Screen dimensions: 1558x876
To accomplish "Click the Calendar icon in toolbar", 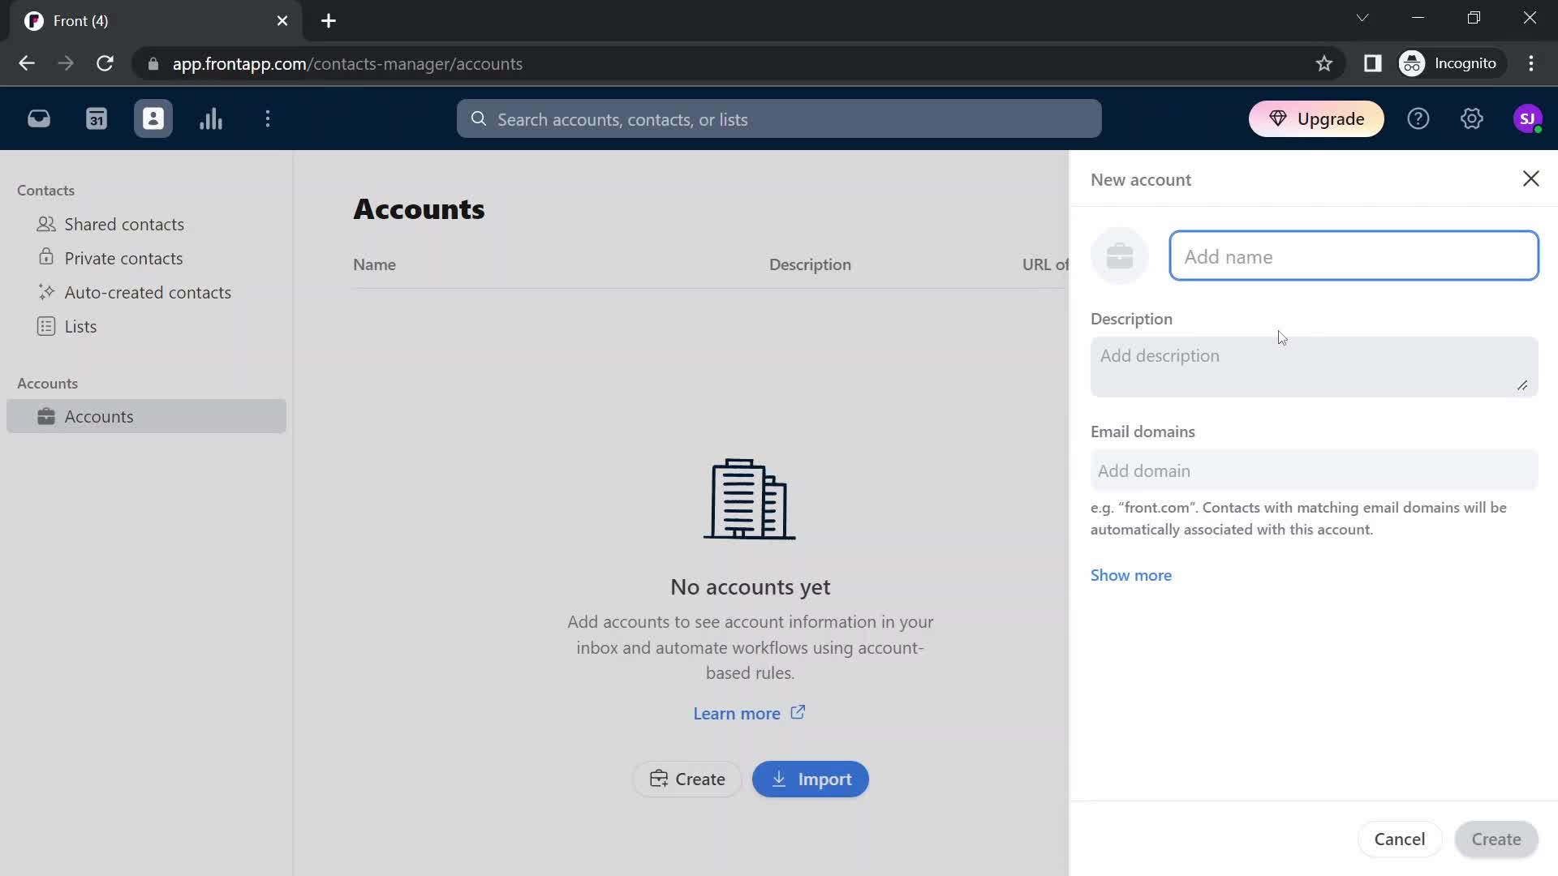I will tap(97, 118).
